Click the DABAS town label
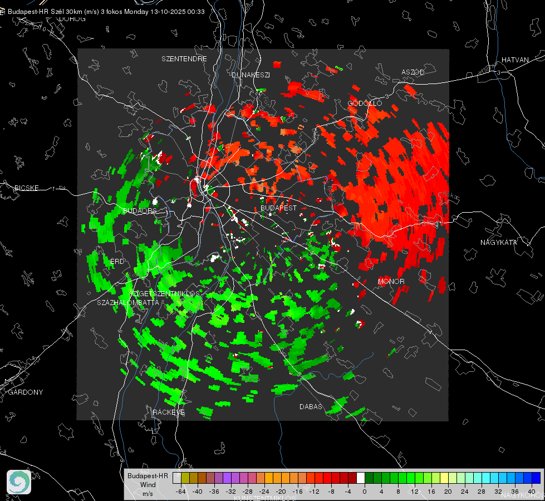 [x=311, y=406]
